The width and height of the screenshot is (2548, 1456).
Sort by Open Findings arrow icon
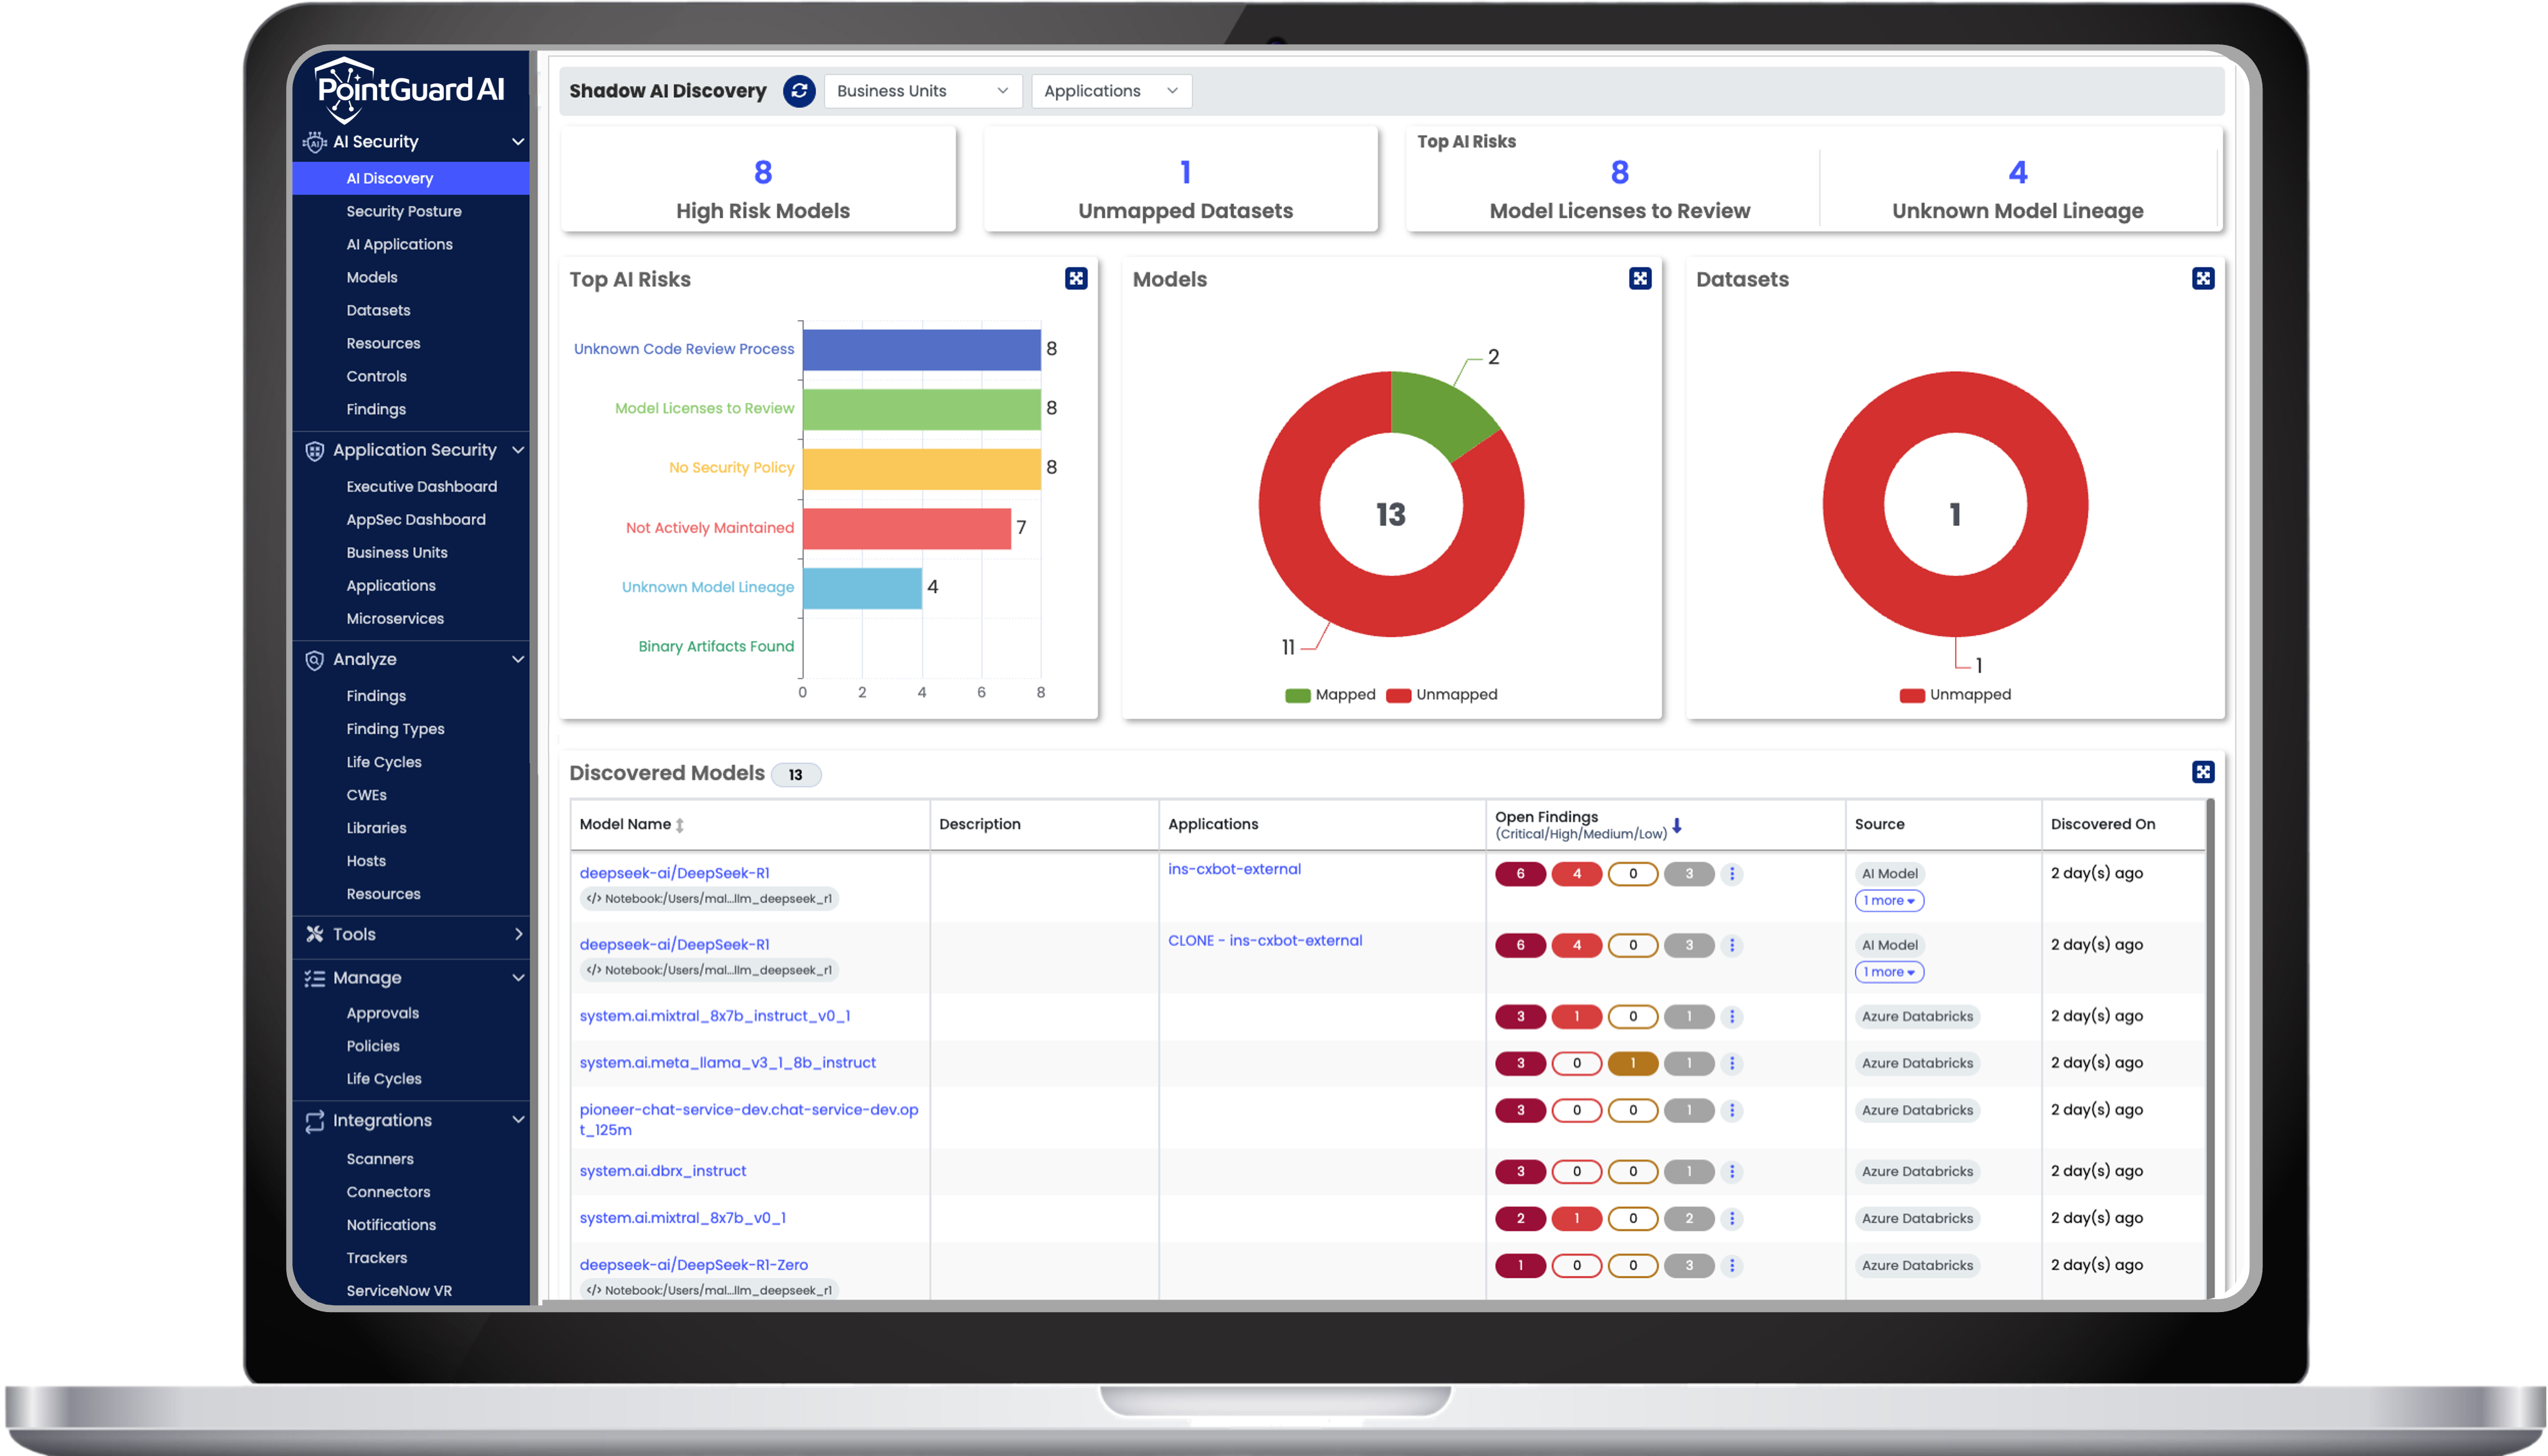coord(1677,826)
